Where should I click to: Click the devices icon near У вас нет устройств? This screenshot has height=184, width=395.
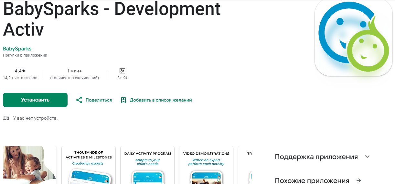pos(6,118)
